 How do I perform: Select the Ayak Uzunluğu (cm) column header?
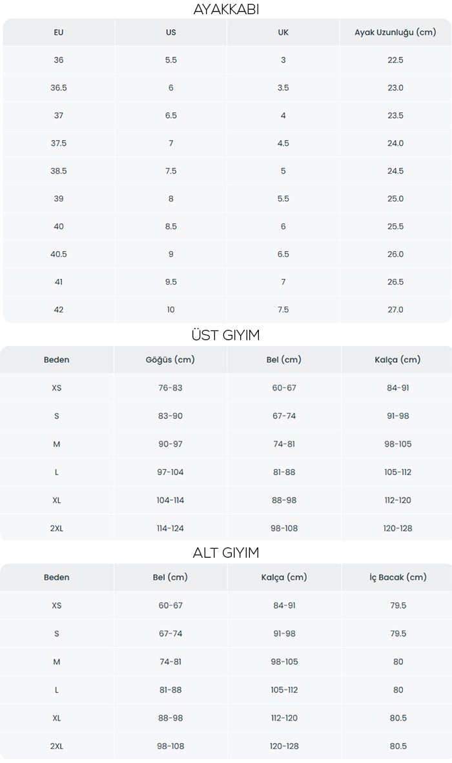coord(395,33)
